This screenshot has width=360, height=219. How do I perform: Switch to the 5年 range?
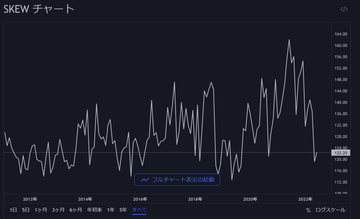point(123,210)
